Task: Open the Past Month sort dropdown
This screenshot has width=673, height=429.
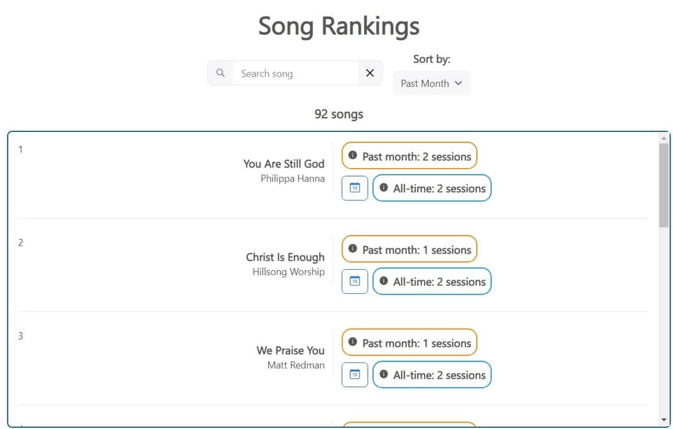Action: click(x=431, y=83)
